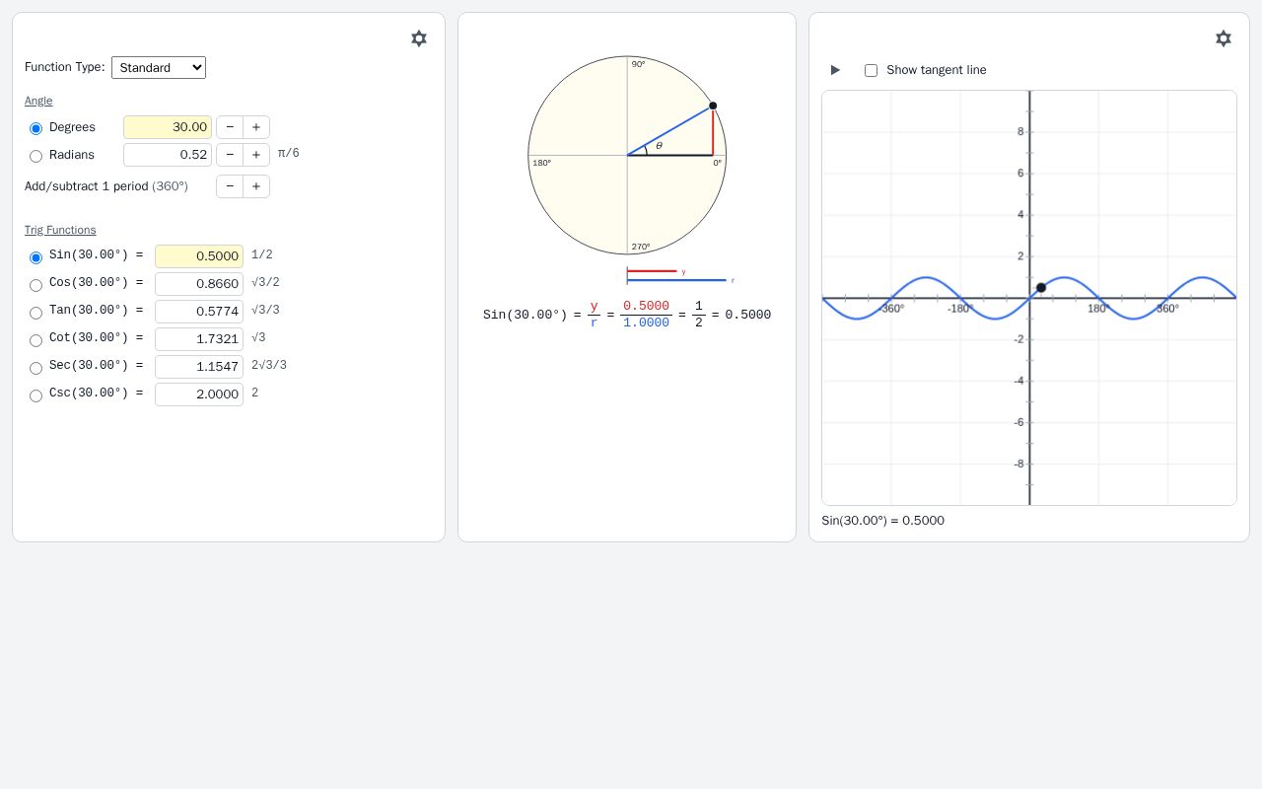Click the √3/2 exact cosine value
The width and height of the screenshot is (1262, 789).
[x=265, y=283]
